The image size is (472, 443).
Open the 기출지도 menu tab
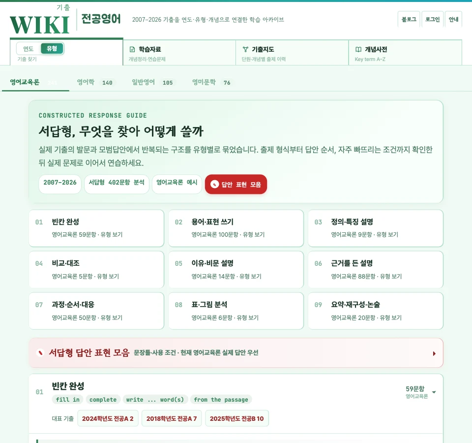pos(292,53)
